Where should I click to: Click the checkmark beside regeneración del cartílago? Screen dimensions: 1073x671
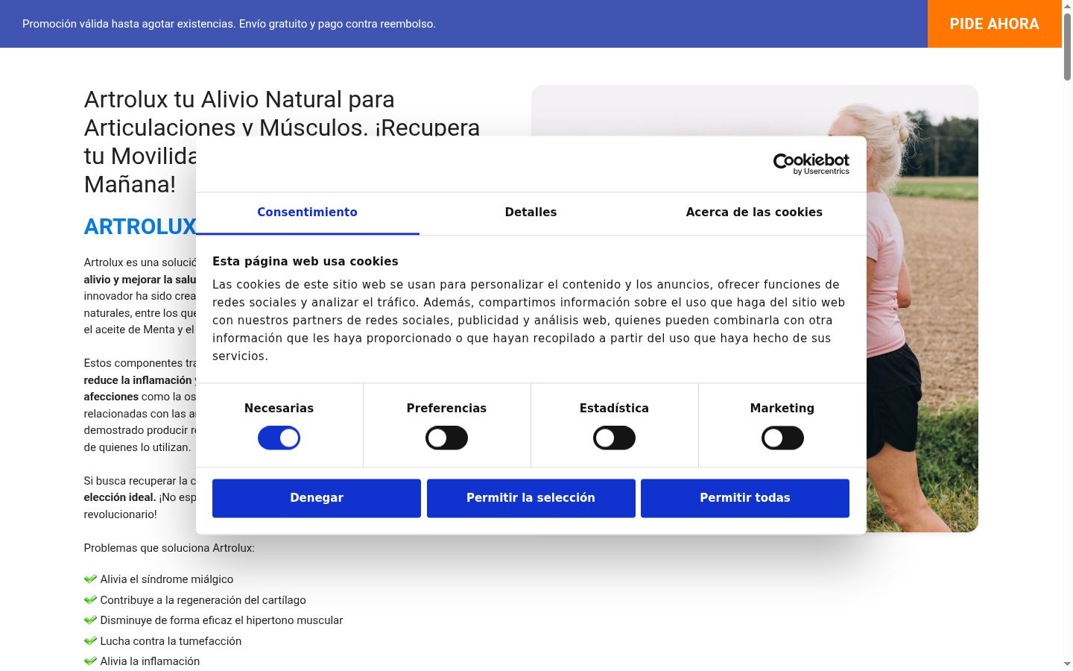tap(90, 600)
